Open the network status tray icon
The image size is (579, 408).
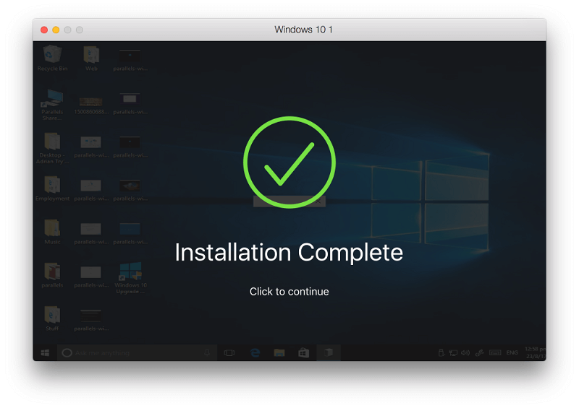pos(453,352)
